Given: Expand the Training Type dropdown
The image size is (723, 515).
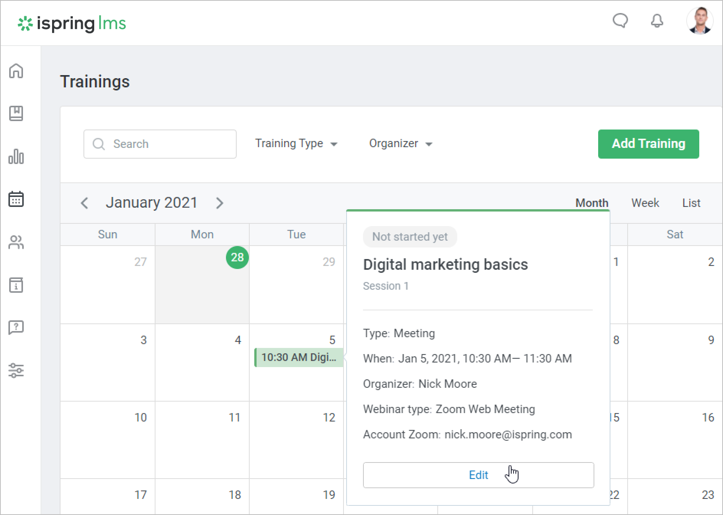Looking at the screenshot, I should pyautogui.click(x=296, y=144).
